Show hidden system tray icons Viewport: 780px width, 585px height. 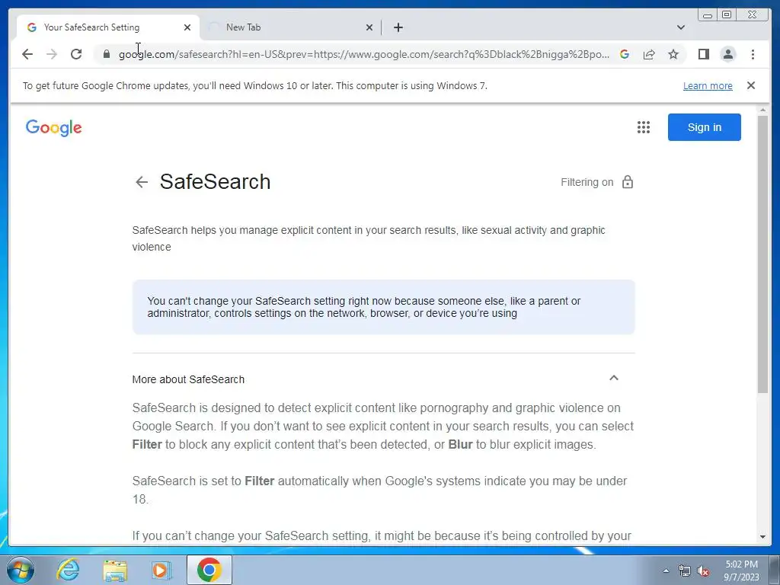(666, 571)
